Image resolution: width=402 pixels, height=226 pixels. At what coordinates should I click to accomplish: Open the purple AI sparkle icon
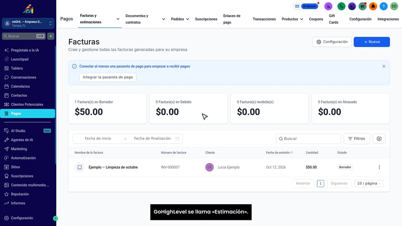(352, 7)
